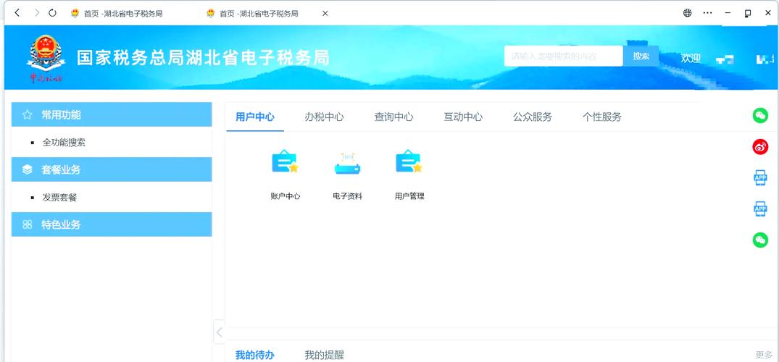The image size is (779, 362).
Task: Click the red Weibo icon
Action: 760,146
